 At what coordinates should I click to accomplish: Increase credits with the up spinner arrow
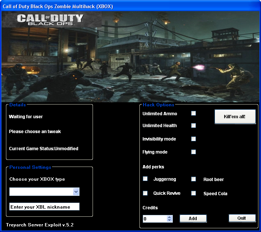170,217
